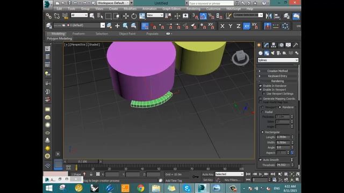Screen dimensions: 344x193
Task: Open the named selection sets dropdown
Action: pyautogui.click(x=248, y=15)
